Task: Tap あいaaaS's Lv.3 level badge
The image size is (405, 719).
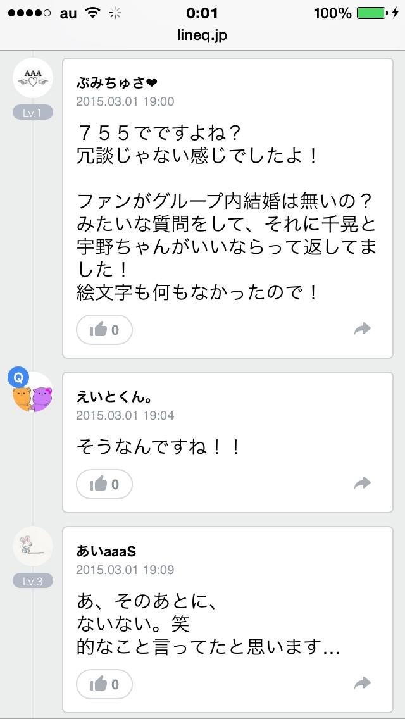Action: (x=32, y=580)
